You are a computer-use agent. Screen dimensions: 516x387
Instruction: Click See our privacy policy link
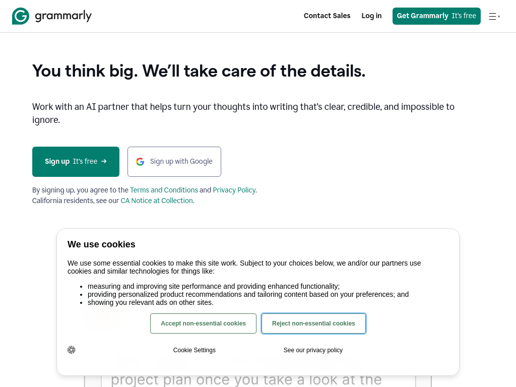(x=313, y=350)
